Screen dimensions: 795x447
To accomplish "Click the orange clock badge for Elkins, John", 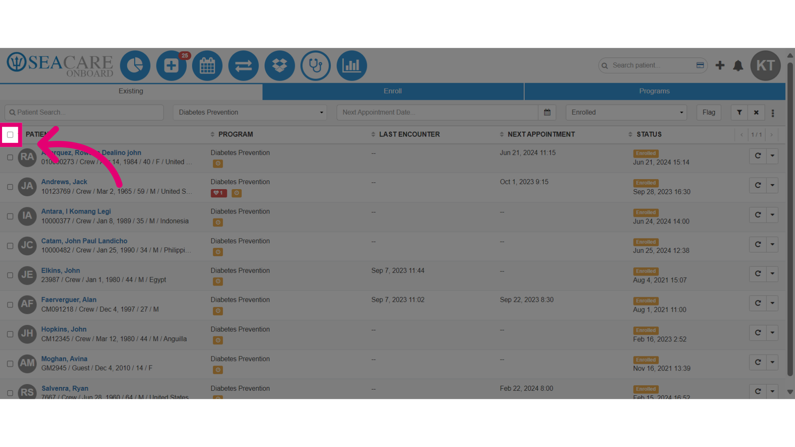I will (x=218, y=281).
